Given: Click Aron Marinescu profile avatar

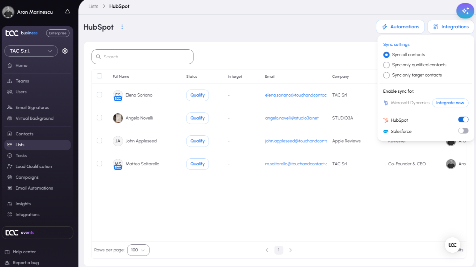Looking at the screenshot, I should coord(8,12).
